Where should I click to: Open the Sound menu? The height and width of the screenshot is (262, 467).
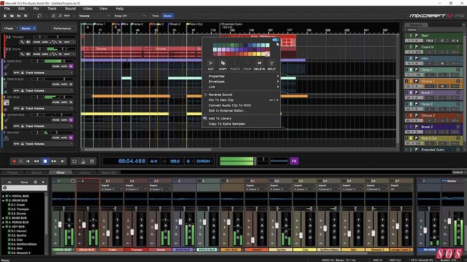(x=70, y=9)
